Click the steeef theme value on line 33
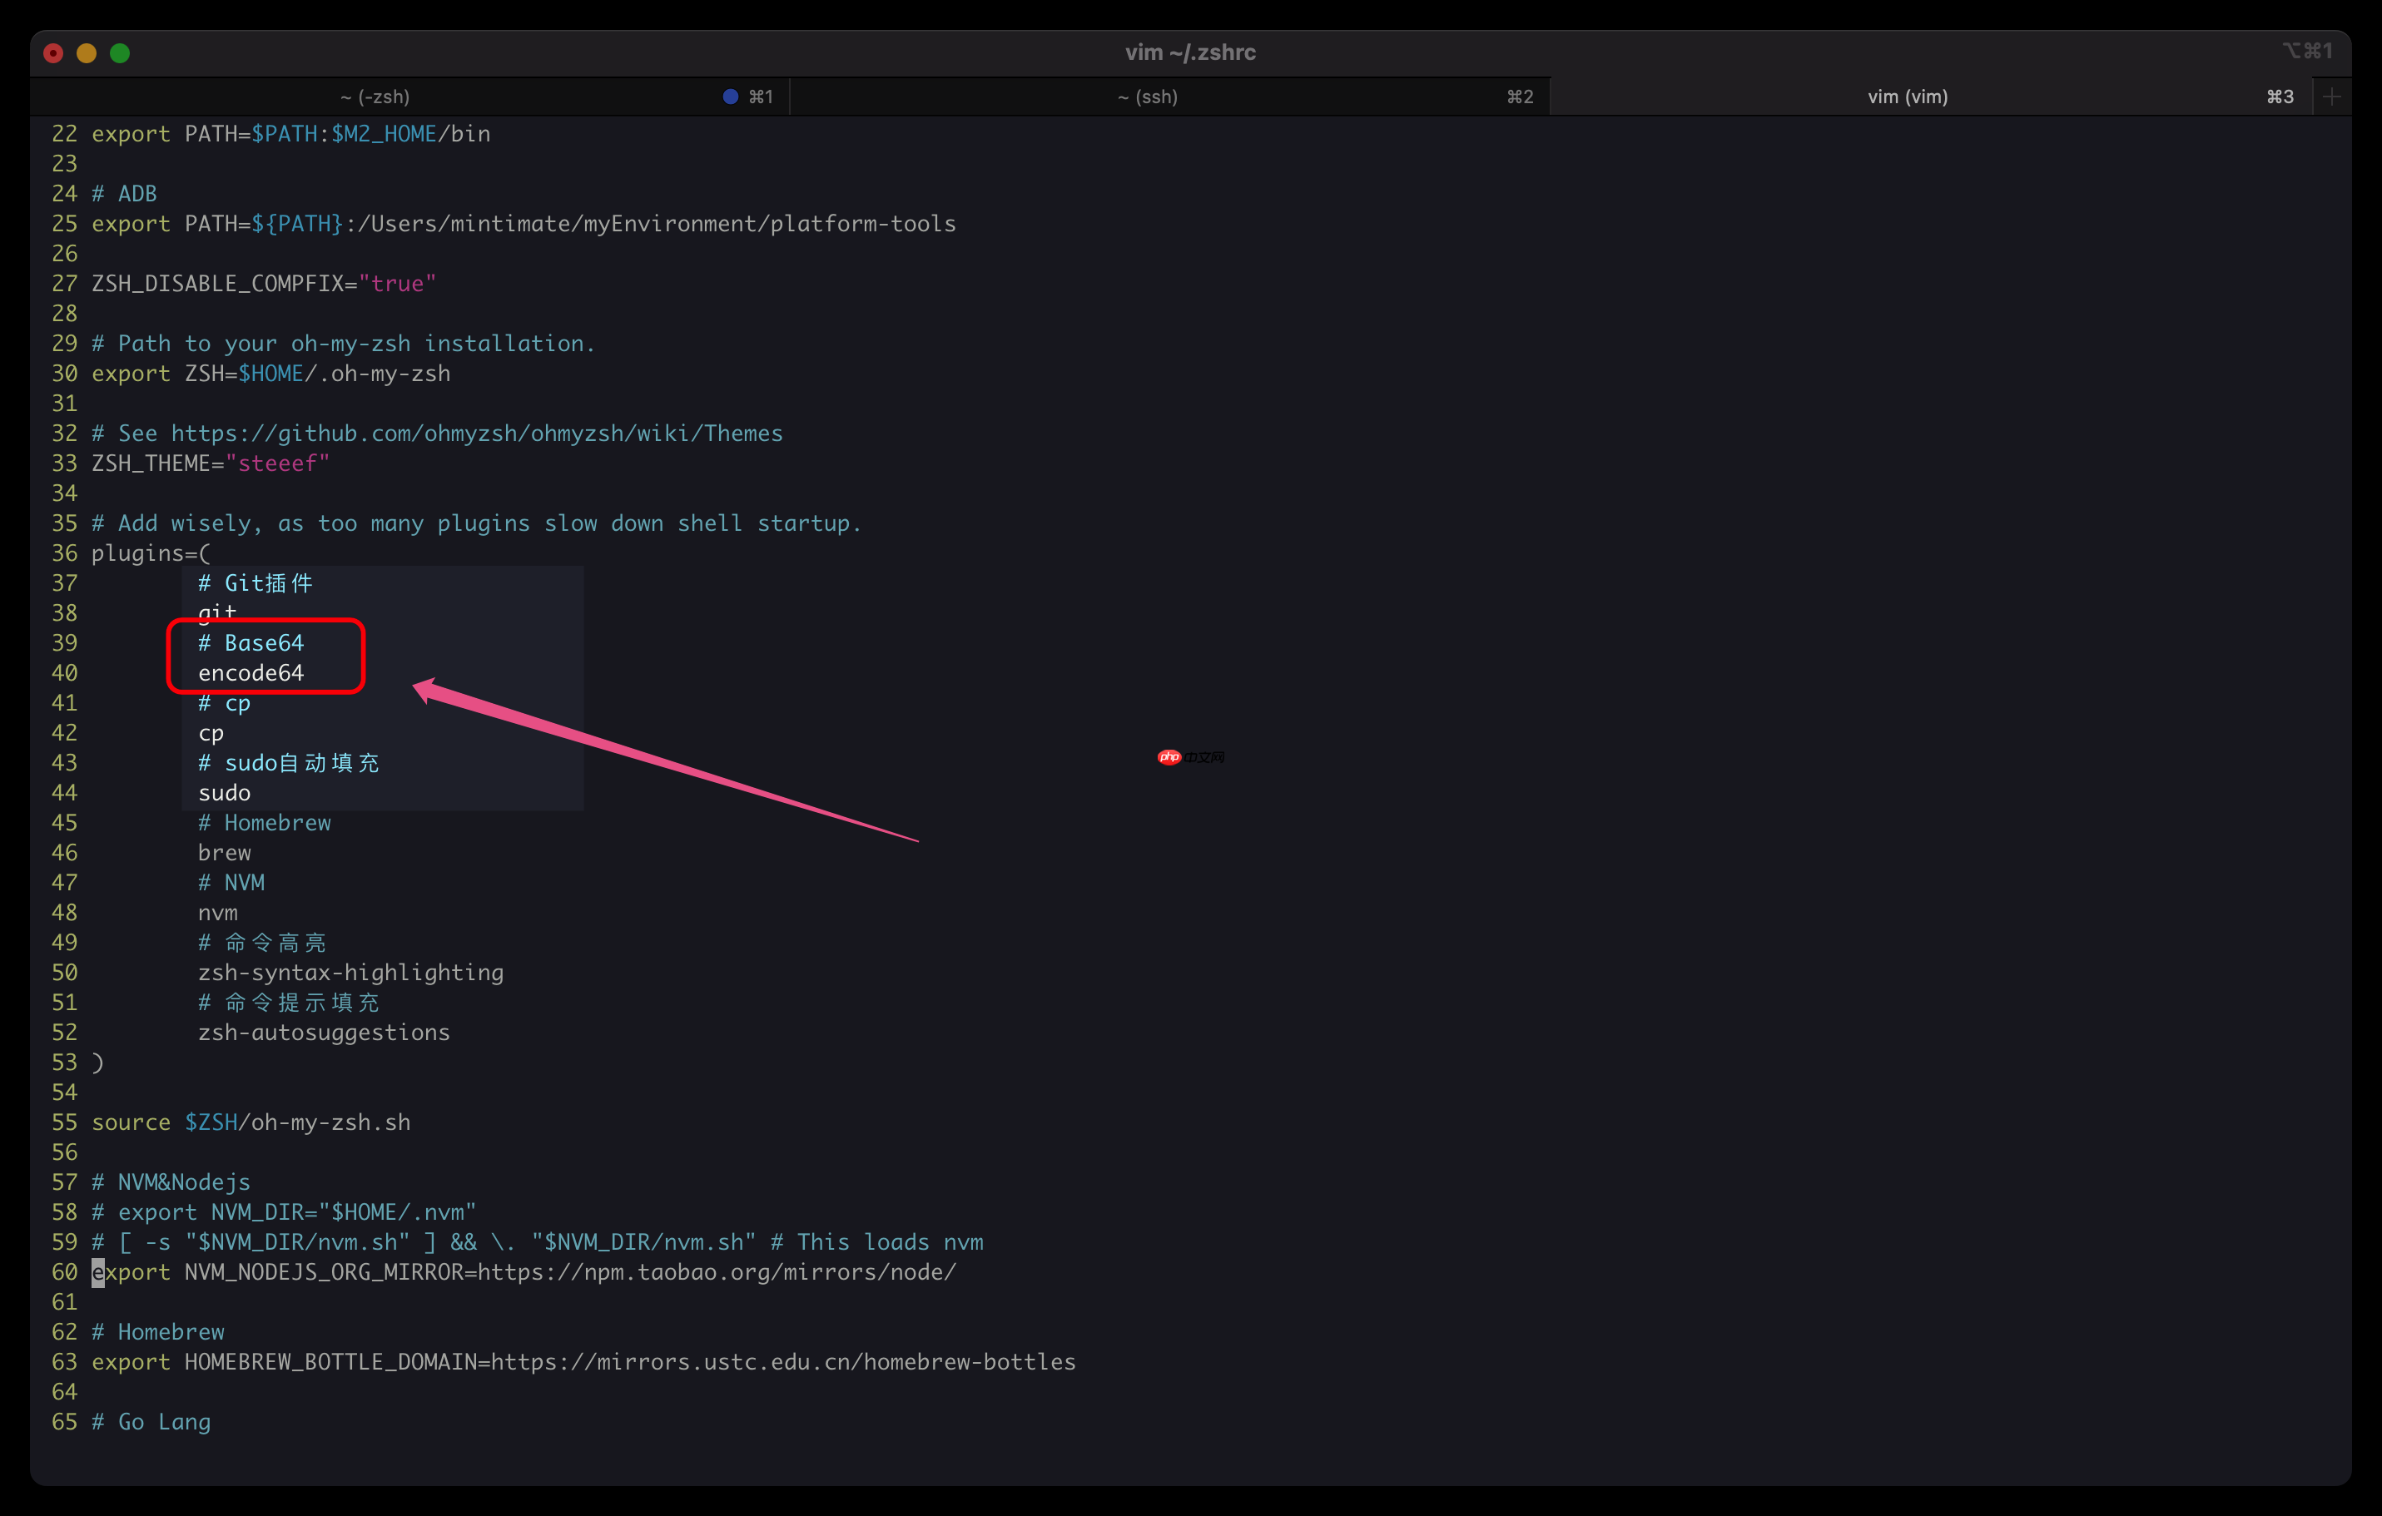Viewport: 2382px width, 1516px height. (x=279, y=462)
